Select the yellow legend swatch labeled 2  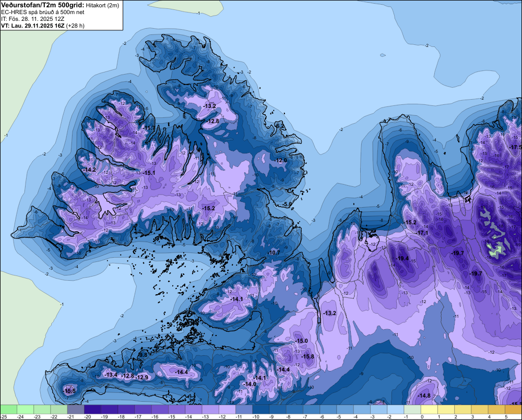(463, 409)
